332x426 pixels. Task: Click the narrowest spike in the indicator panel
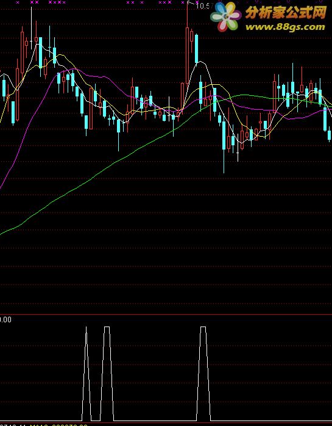click(87, 374)
